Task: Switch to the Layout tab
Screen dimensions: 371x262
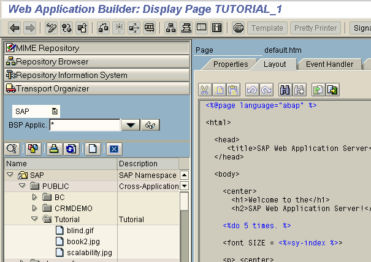Action: coord(275,64)
